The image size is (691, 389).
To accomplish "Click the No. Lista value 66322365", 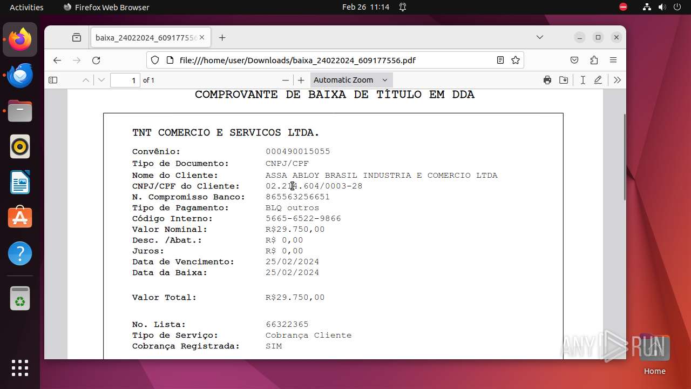I will pos(287,325).
